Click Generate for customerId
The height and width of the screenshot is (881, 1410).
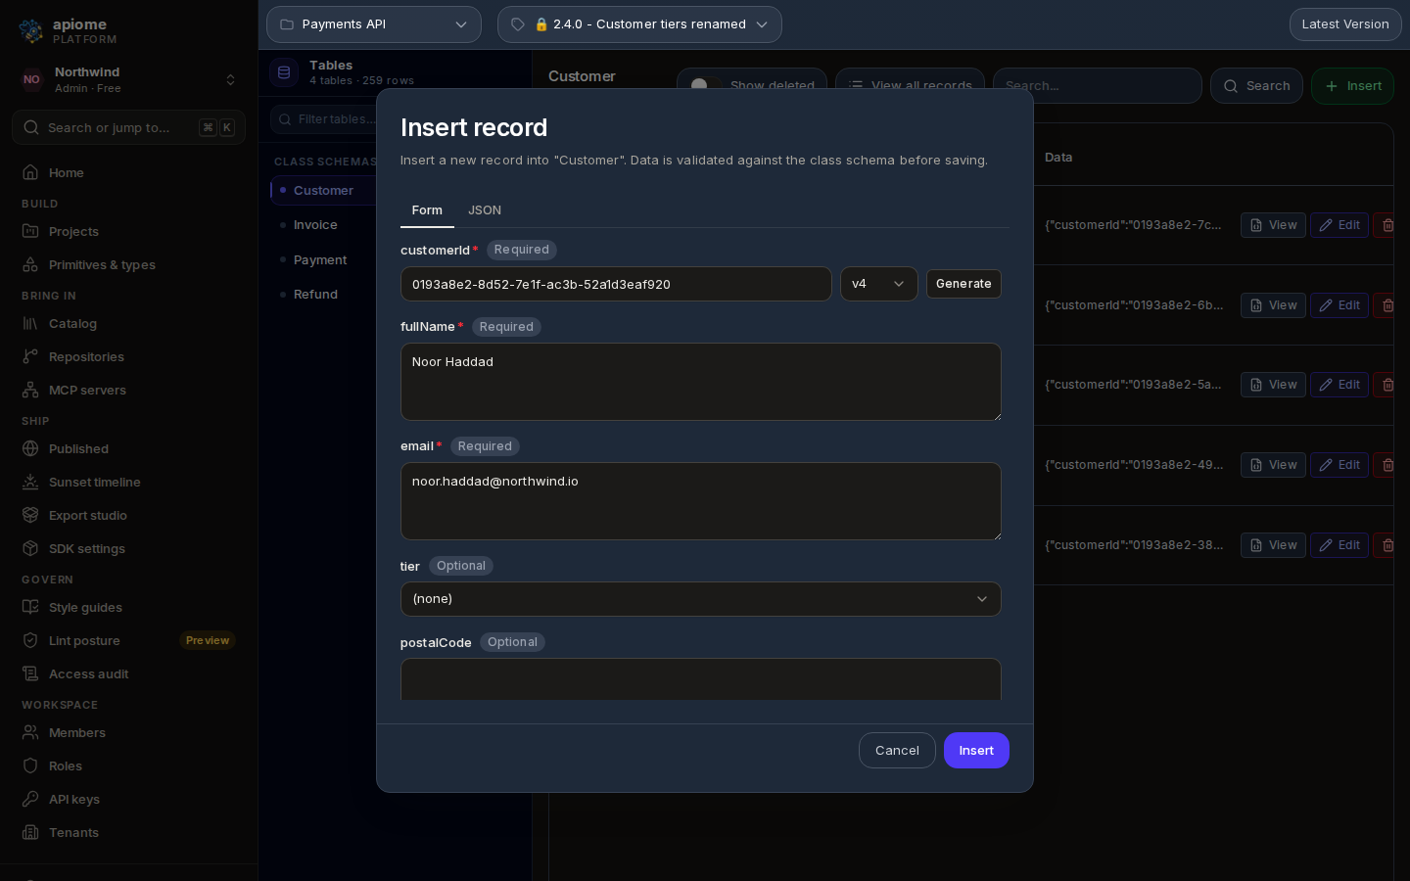[963, 284]
